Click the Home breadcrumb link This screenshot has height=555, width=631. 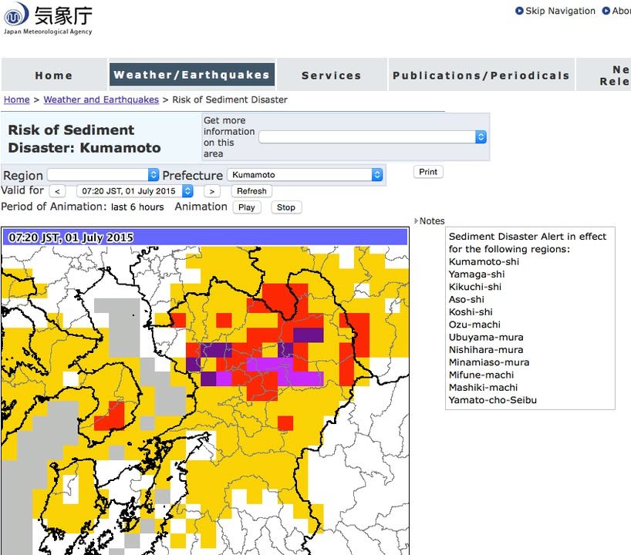point(16,99)
